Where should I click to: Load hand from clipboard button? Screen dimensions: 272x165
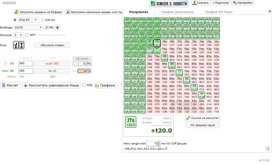[x=38, y=12]
